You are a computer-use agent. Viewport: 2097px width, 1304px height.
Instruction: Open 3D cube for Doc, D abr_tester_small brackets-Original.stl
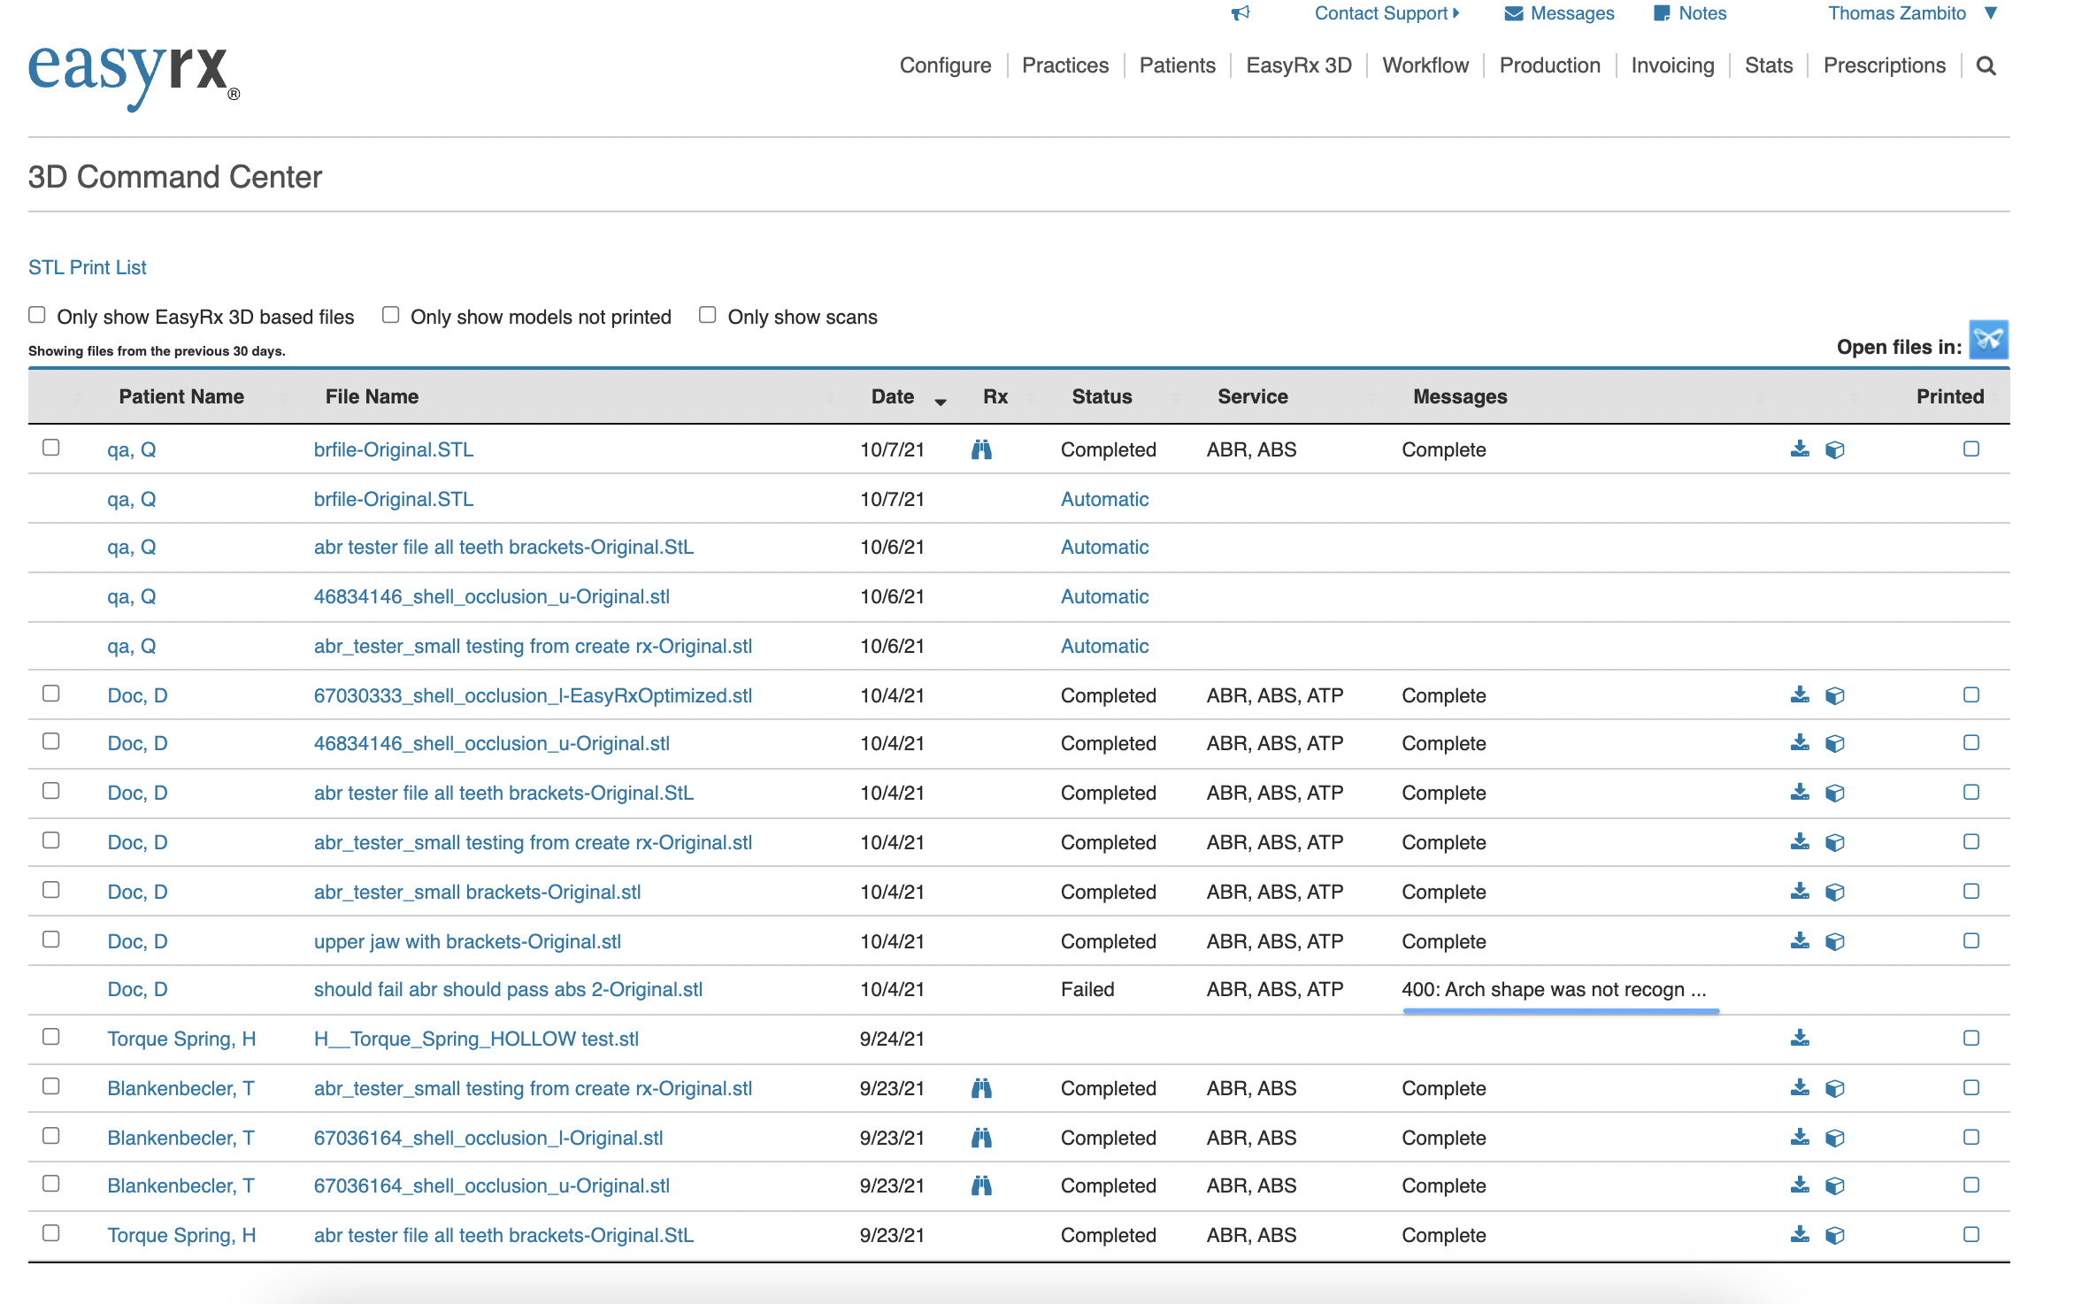click(x=1835, y=893)
